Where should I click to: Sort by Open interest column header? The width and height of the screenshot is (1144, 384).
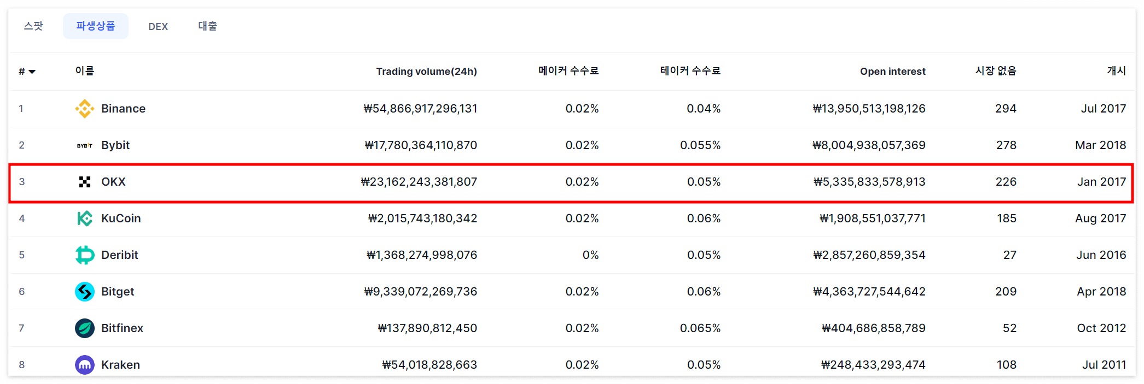click(893, 72)
